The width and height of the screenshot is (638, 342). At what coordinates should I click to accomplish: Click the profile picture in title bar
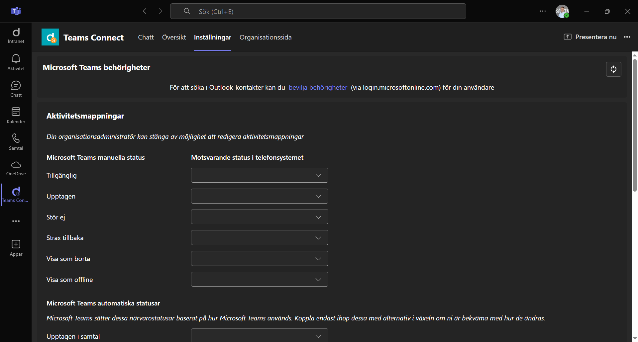coord(563,11)
